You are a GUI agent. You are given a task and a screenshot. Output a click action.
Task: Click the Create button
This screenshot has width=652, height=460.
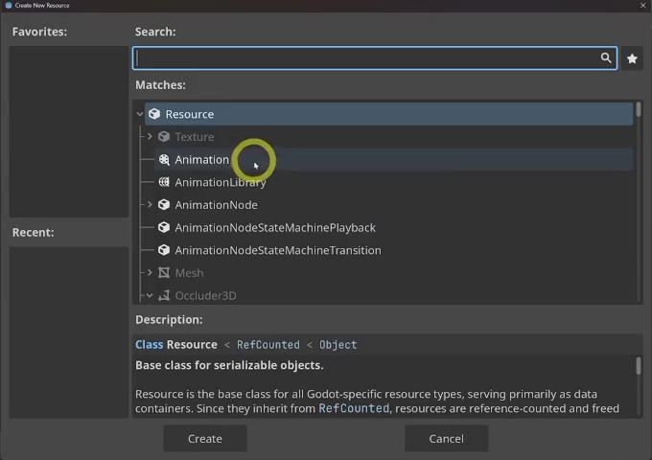click(205, 438)
